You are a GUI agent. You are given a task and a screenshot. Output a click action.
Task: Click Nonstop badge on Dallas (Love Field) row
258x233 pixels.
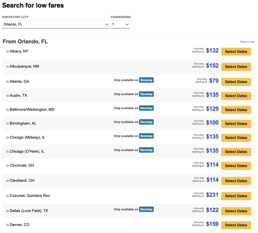pos(146,209)
